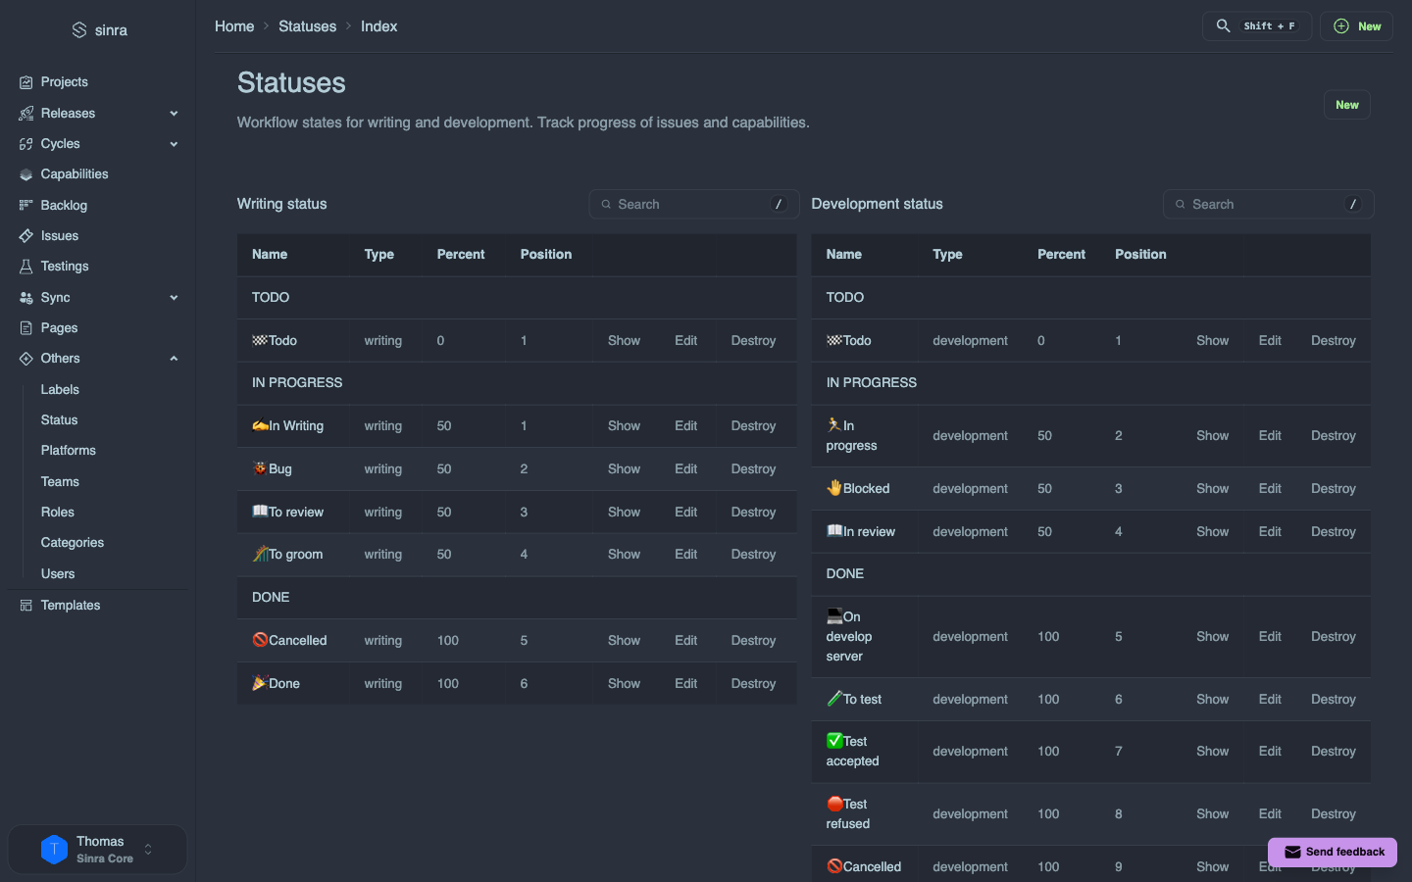Click the New button under the page header

click(x=1347, y=105)
